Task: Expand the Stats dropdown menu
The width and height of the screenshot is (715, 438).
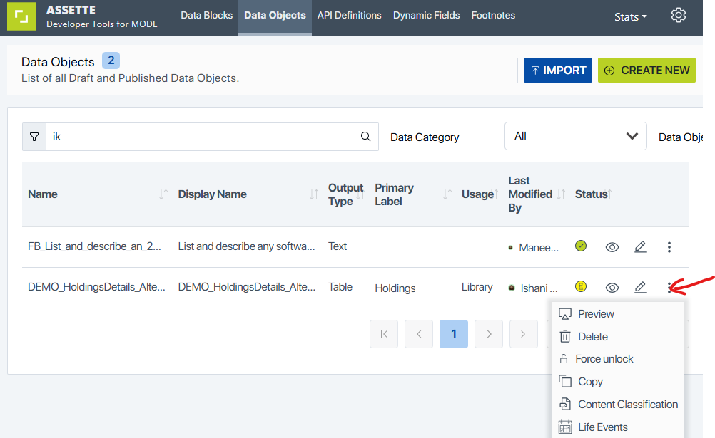Action: click(630, 16)
